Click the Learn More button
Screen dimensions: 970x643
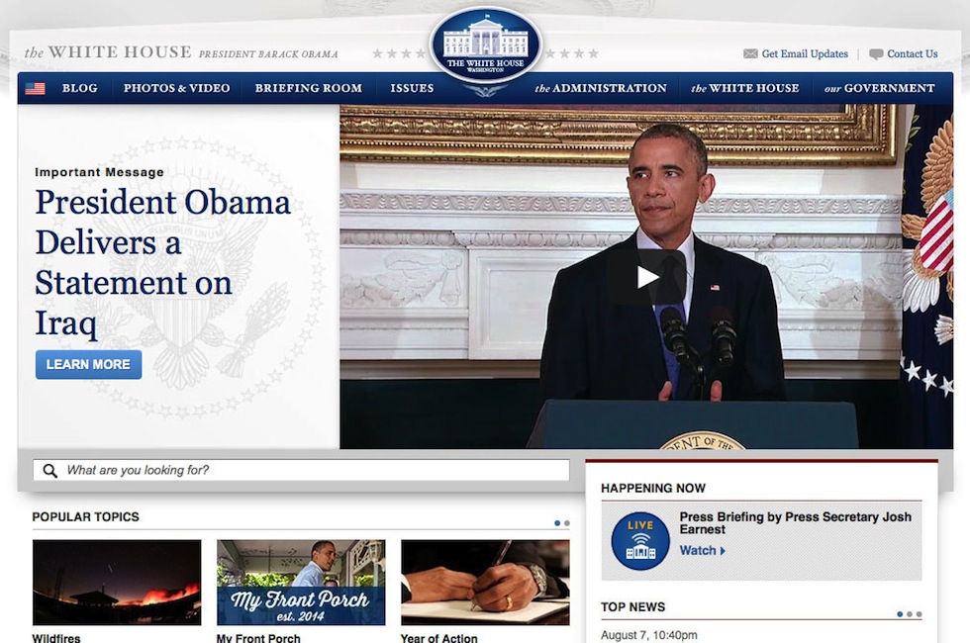[88, 365]
